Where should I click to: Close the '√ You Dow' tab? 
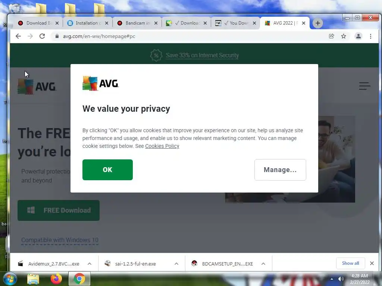254,23
